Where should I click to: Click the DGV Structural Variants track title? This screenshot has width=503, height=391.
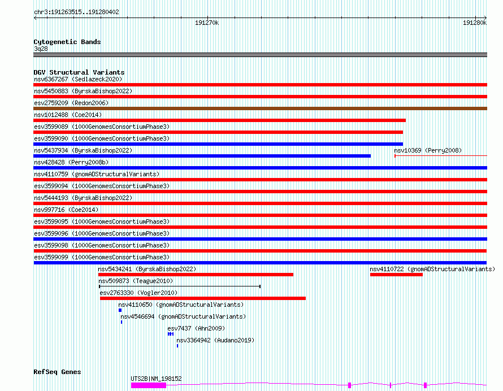(x=79, y=72)
